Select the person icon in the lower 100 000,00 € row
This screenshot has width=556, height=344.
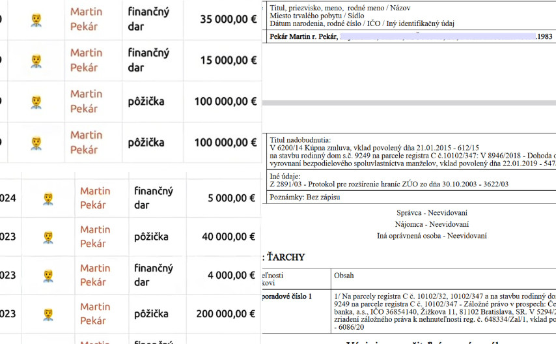[36, 143]
